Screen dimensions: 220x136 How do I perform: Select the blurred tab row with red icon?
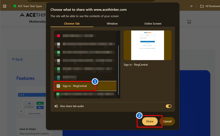[85, 36]
